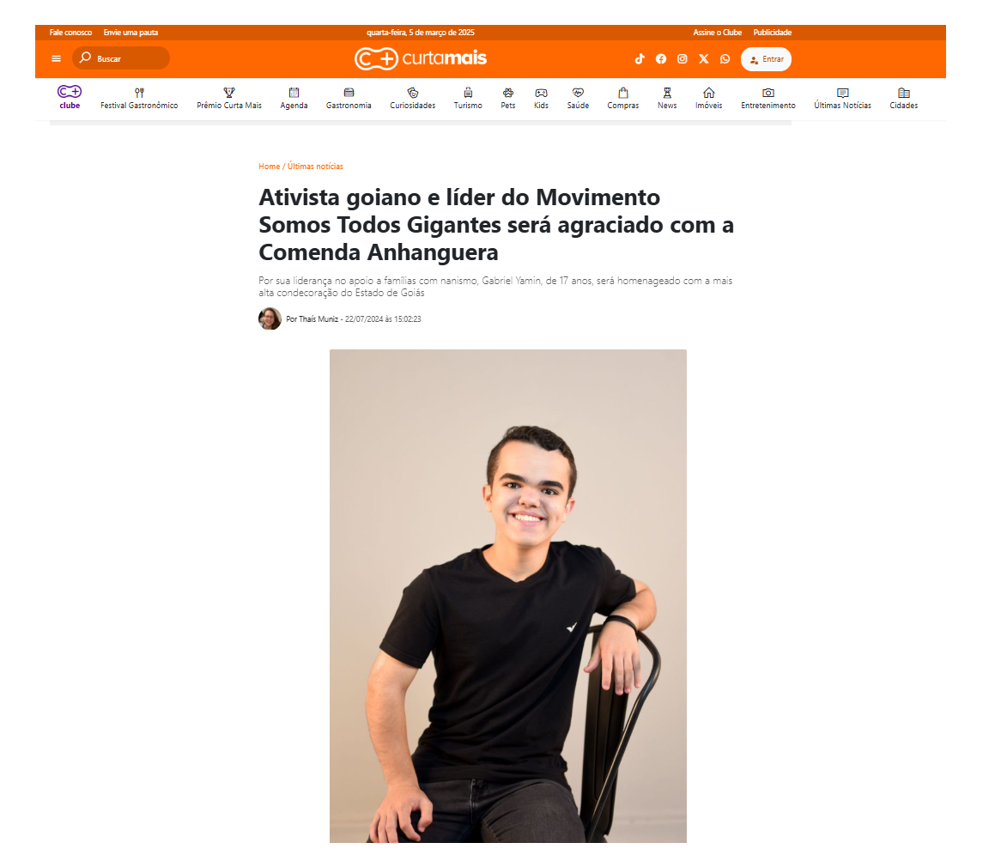Click the Assine o Clube link
This screenshot has width=995, height=861.
(x=717, y=33)
